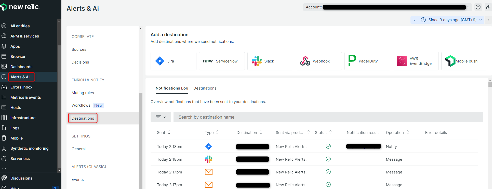Click the Jira diamond logo icon

pyautogui.click(x=160, y=61)
